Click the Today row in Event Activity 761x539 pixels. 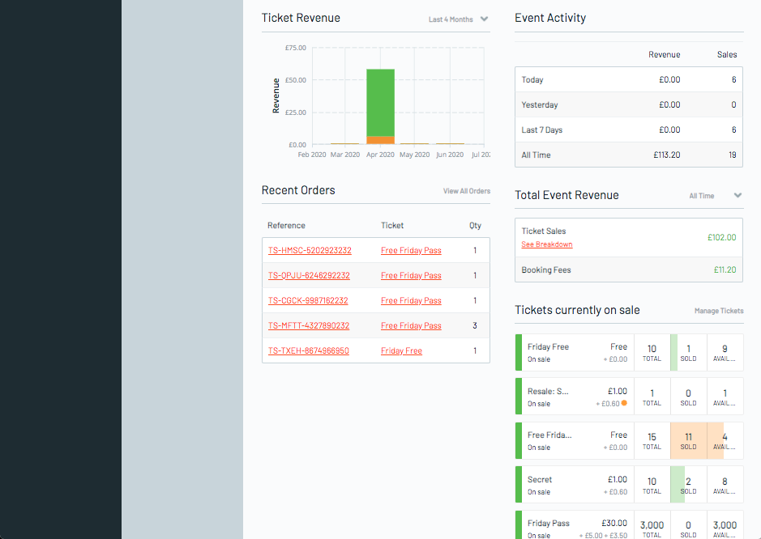[629, 79]
